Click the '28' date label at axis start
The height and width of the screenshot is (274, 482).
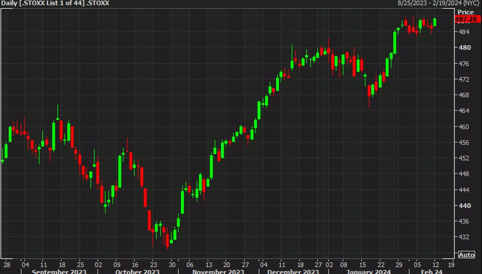(6, 265)
